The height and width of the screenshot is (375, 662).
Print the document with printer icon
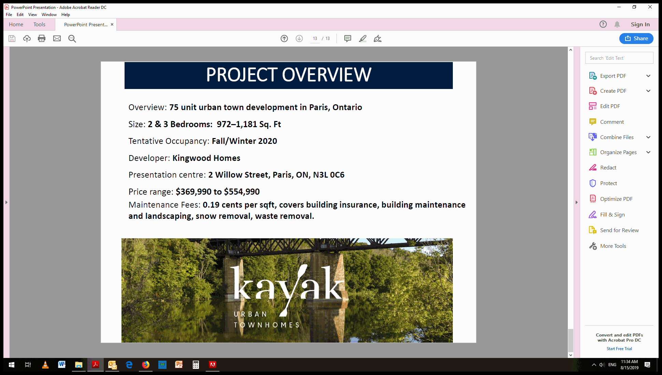click(x=42, y=39)
